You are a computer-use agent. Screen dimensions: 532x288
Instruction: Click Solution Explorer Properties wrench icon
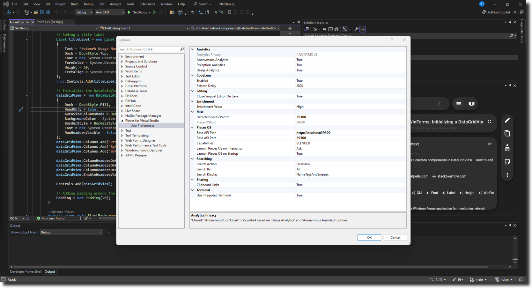pos(357,29)
